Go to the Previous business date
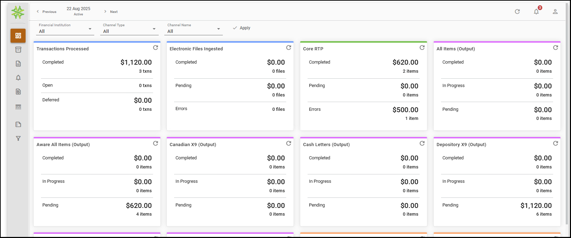 tap(47, 12)
